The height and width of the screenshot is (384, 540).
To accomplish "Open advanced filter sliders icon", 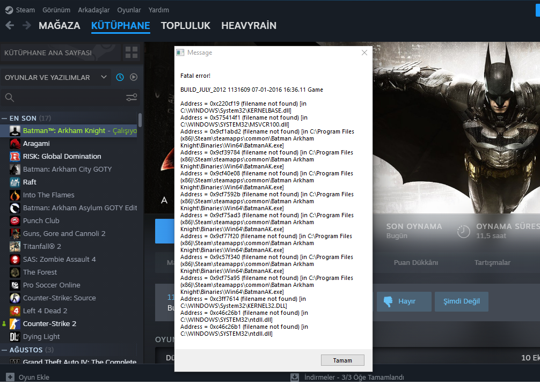I will 131,98.
